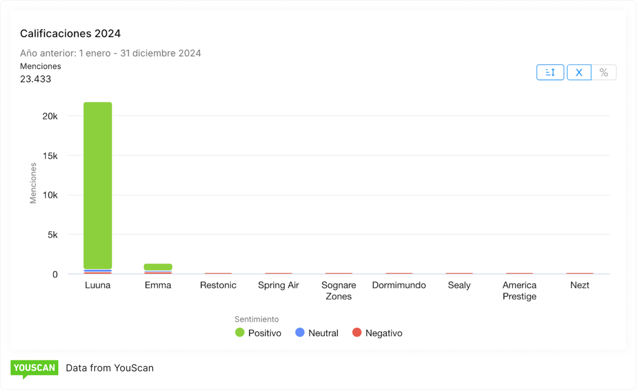Screen dimensions: 637x390
Task: Click the Sognare Zones axis label
Action: coord(338,291)
